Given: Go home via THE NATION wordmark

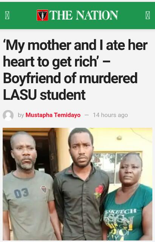Looking at the screenshot, I should click(84, 15).
